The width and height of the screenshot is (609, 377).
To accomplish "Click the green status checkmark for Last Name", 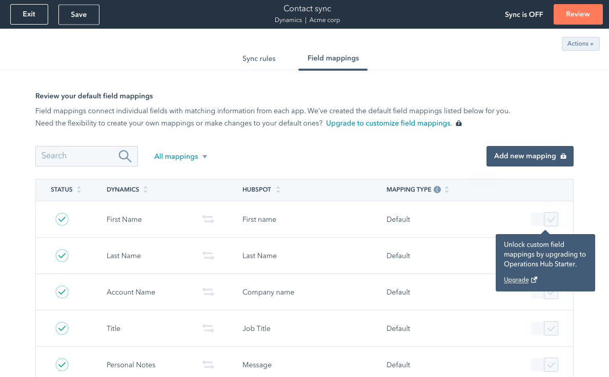I will (62, 256).
